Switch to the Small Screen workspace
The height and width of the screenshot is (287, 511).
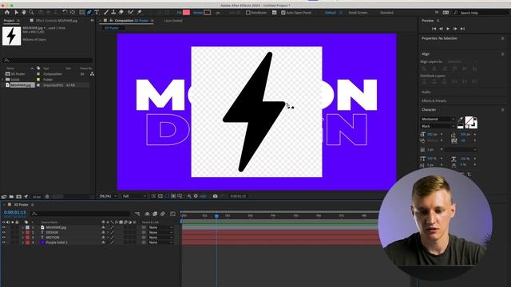click(358, 13)
